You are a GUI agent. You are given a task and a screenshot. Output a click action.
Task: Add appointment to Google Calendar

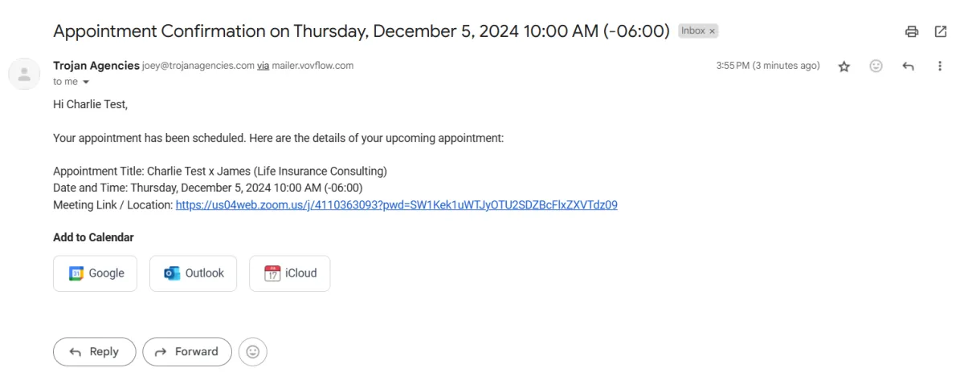click(x=96, y=273)
